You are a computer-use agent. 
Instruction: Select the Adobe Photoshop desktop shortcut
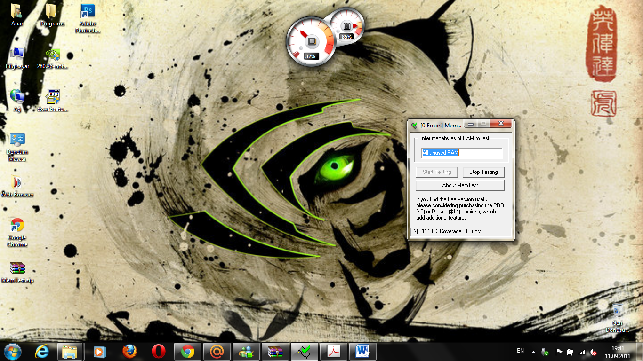[88, 18]
